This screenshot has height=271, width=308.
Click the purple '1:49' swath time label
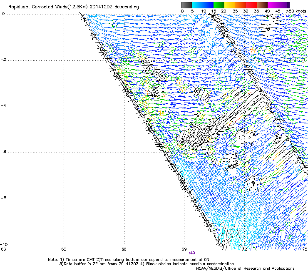191,253
